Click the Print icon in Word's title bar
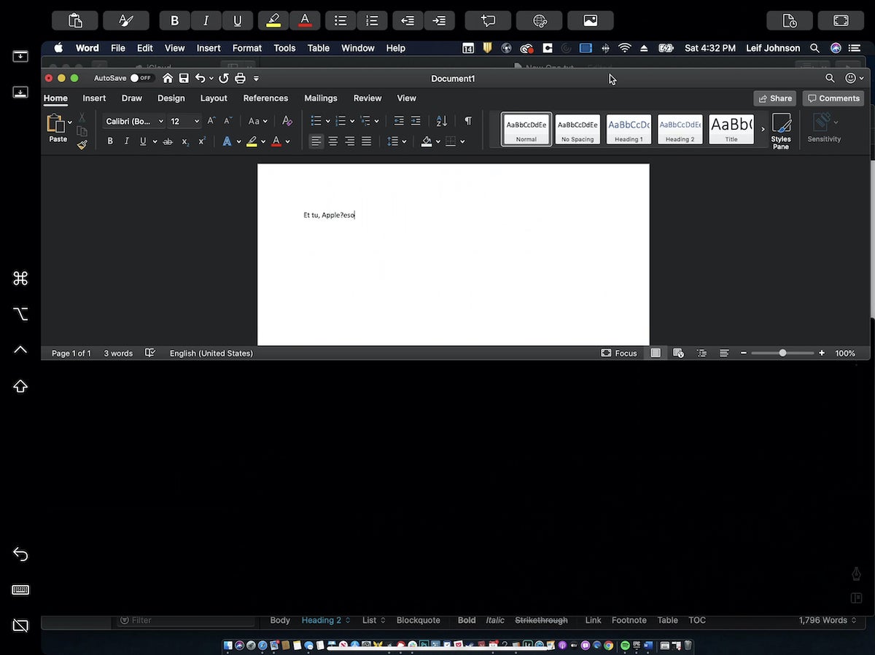Image resolution: width=875 pixels, height=655 pixels. click(x=240, y=78)
